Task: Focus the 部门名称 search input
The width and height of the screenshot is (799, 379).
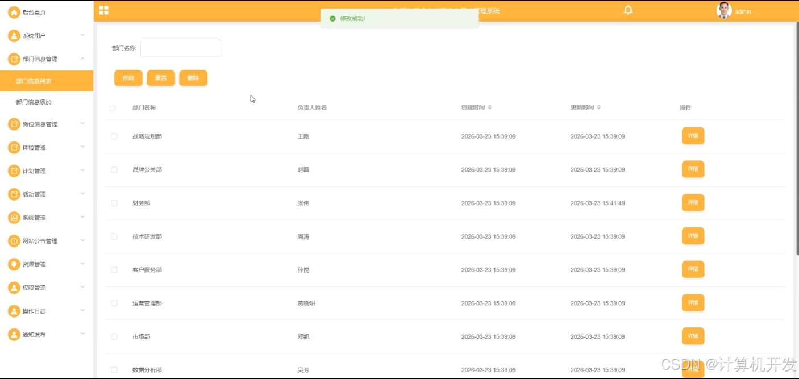Action: pos(181,48)
